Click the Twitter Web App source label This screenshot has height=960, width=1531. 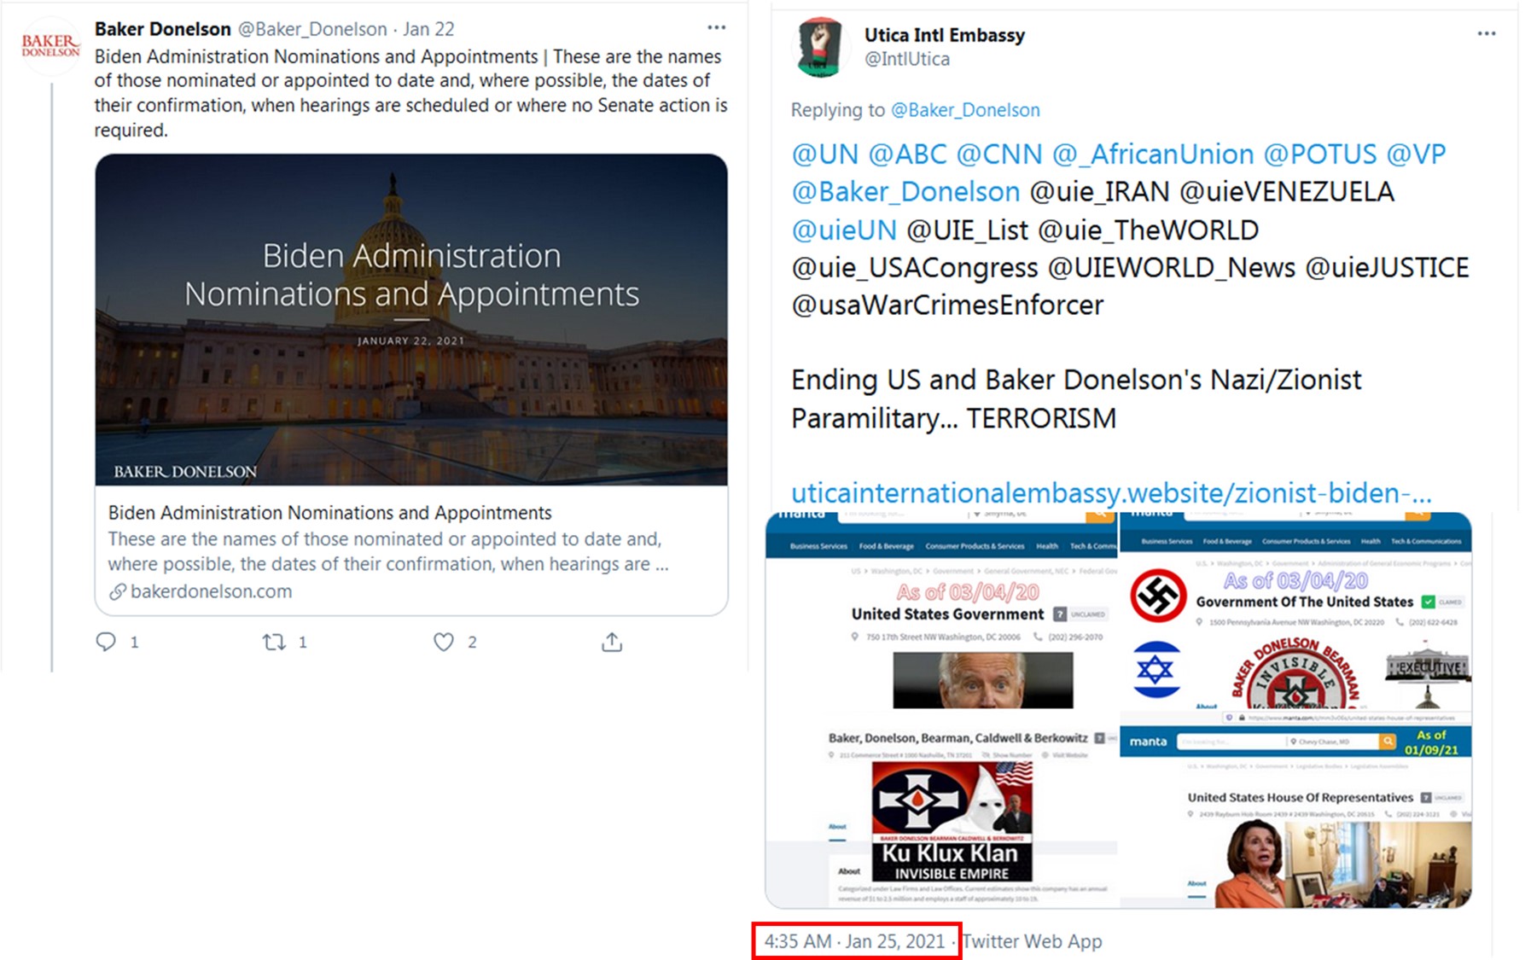(x=1032, y=941)
